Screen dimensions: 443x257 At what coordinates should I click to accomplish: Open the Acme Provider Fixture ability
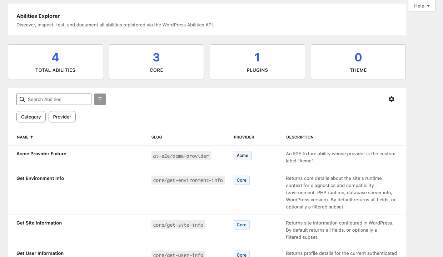point(41,153)
